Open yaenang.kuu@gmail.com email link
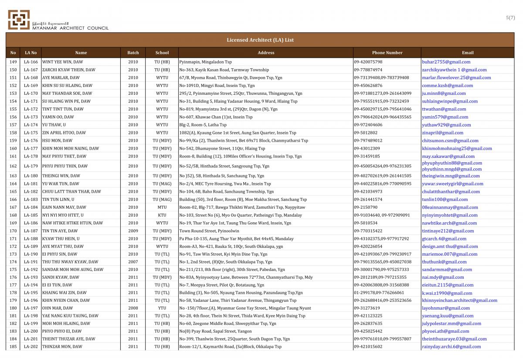Viewport: 523px width, 364px height. (448, 316)
